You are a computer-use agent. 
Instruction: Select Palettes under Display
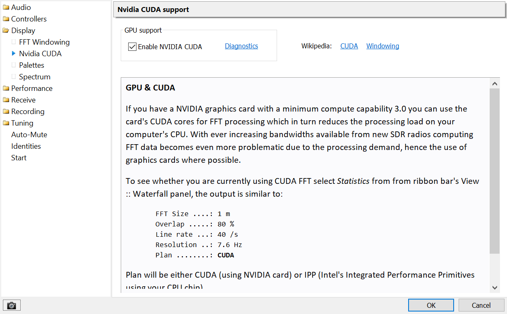(31, 65)
